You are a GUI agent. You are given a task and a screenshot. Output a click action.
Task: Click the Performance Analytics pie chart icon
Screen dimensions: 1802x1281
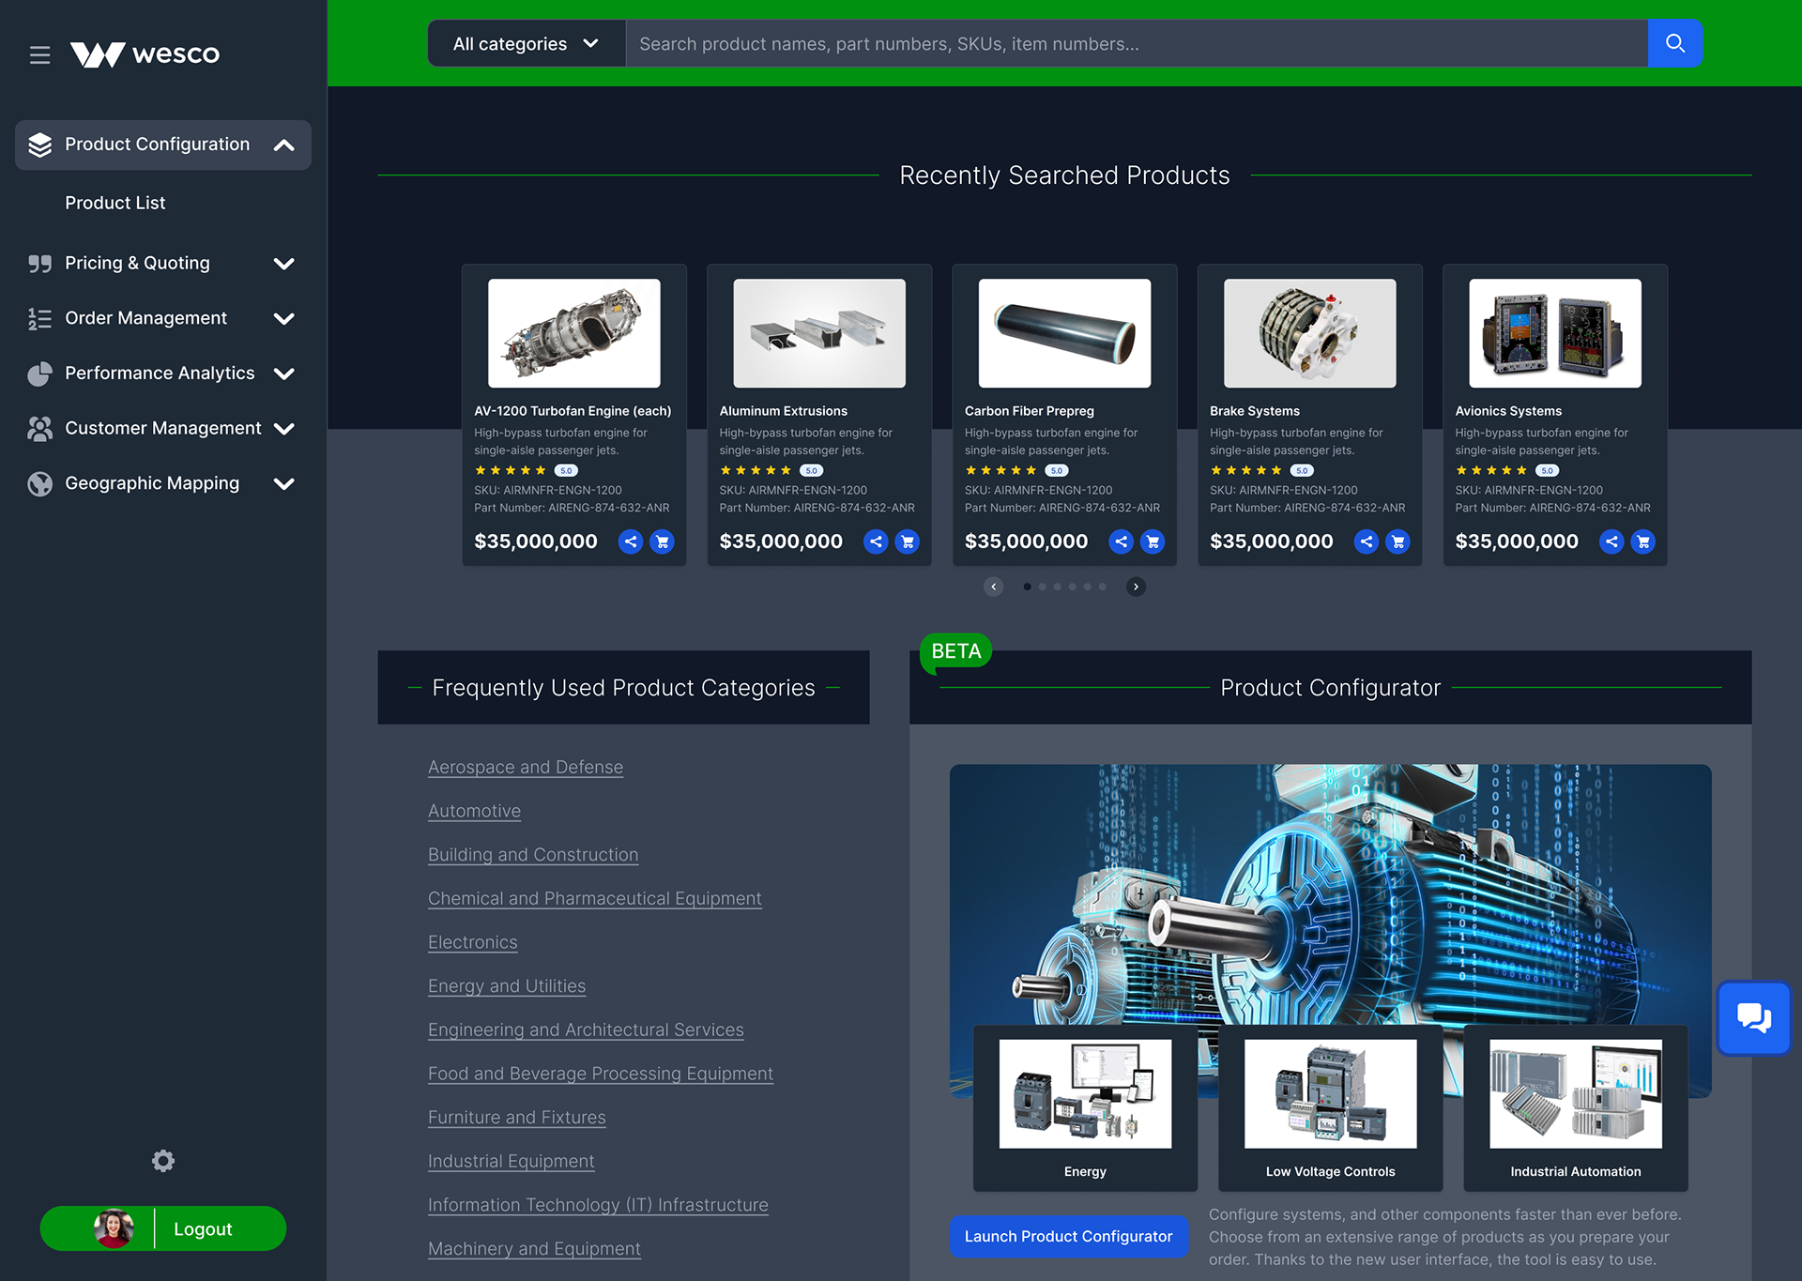tap(39, 374)
